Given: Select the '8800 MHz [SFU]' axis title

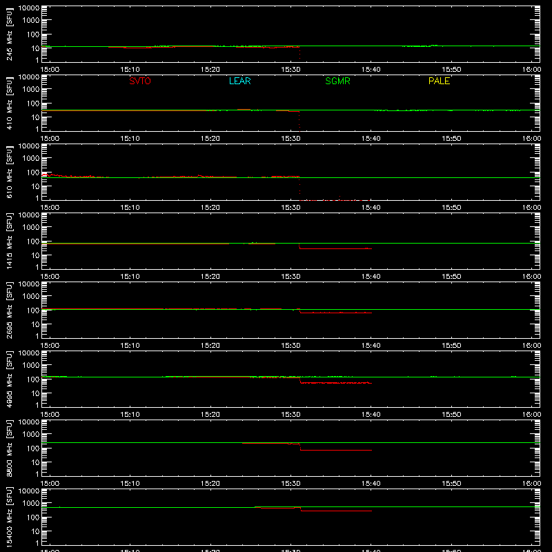Looking at the screenshot, I should click(x=9, y=448).
